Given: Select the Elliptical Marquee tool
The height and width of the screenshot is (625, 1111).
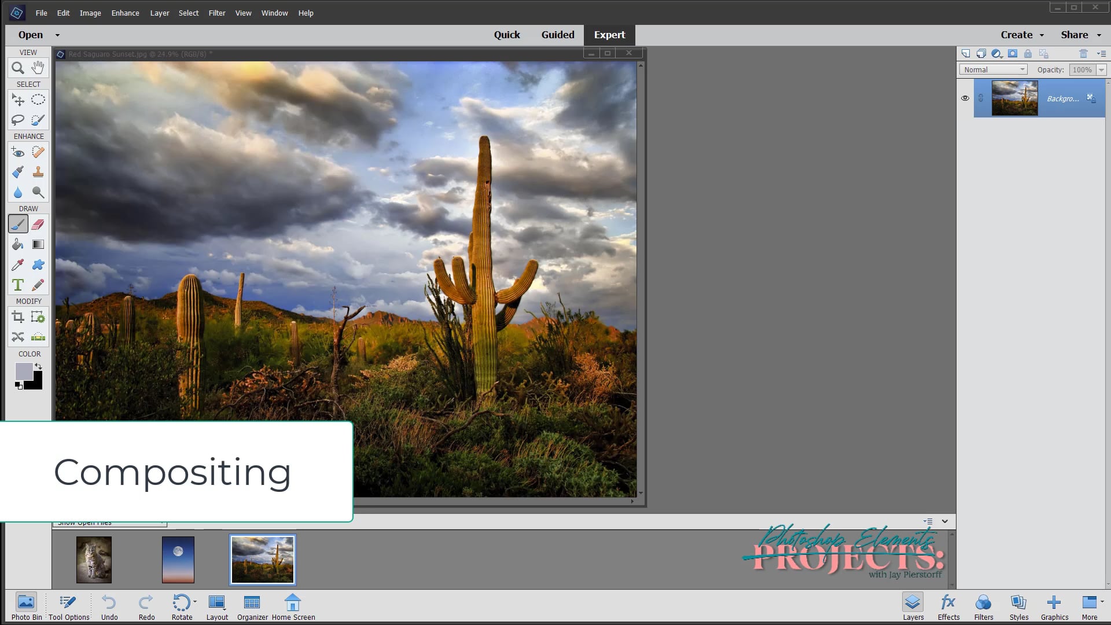Looking at the screenshot, I should pyautogui.click(x=38, y=100).
